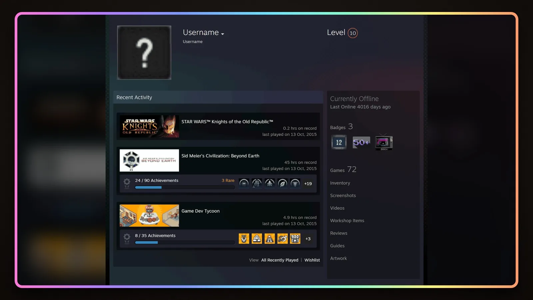Image resolution: width=533 pixels, height=300 pixels.
Task: Open first Game Dev Tycoon achievement icon
Action: click(x=244, y=239)
